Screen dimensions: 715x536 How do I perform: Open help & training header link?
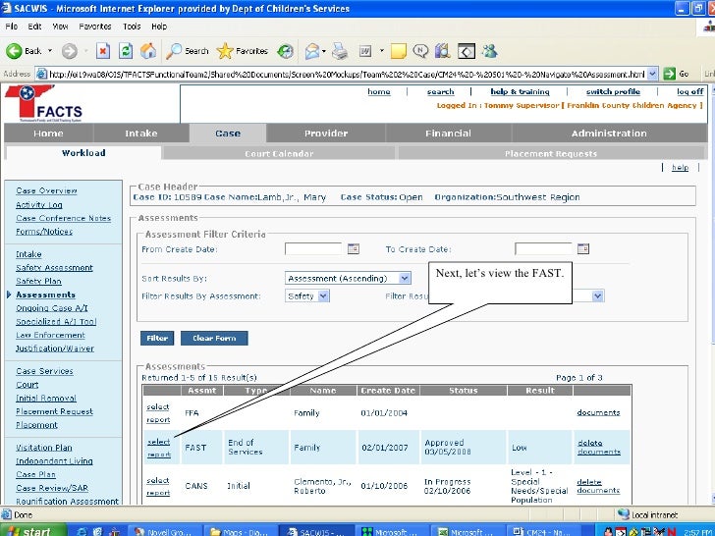[520, 91]
